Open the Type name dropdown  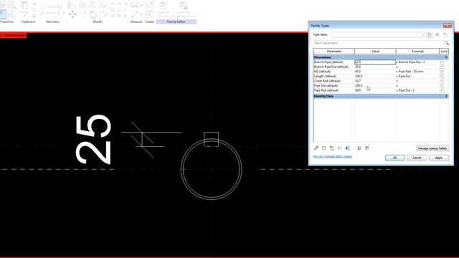[x=422, y=35]
